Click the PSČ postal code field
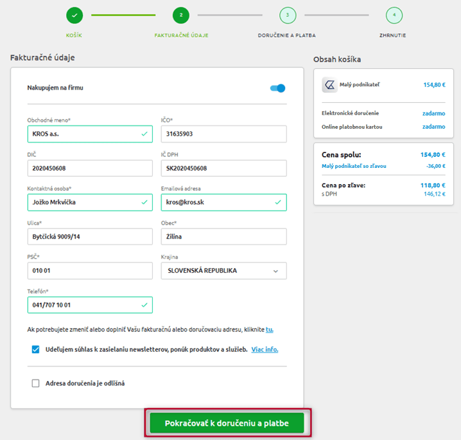Viewport: 461px width, 440px height. pos(90,271)
